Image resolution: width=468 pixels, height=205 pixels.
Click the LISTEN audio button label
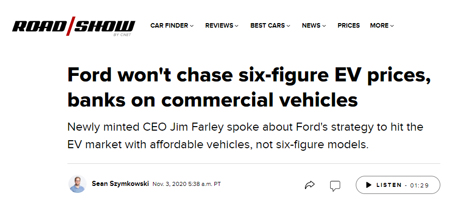(389, 185)
